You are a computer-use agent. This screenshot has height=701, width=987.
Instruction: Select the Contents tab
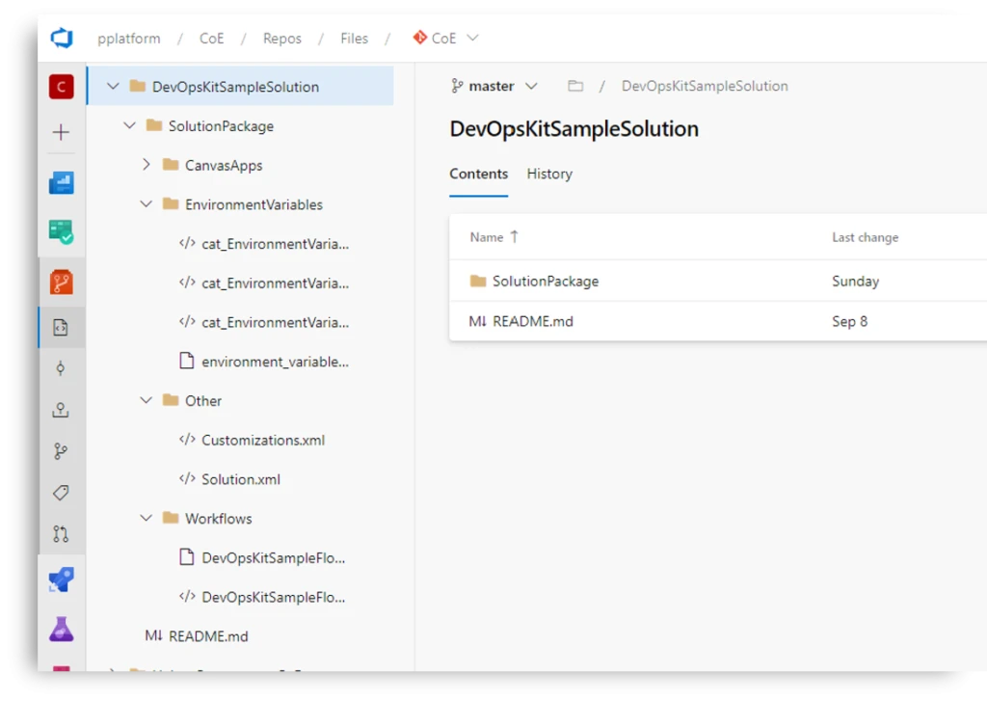(x=478, y=175)
